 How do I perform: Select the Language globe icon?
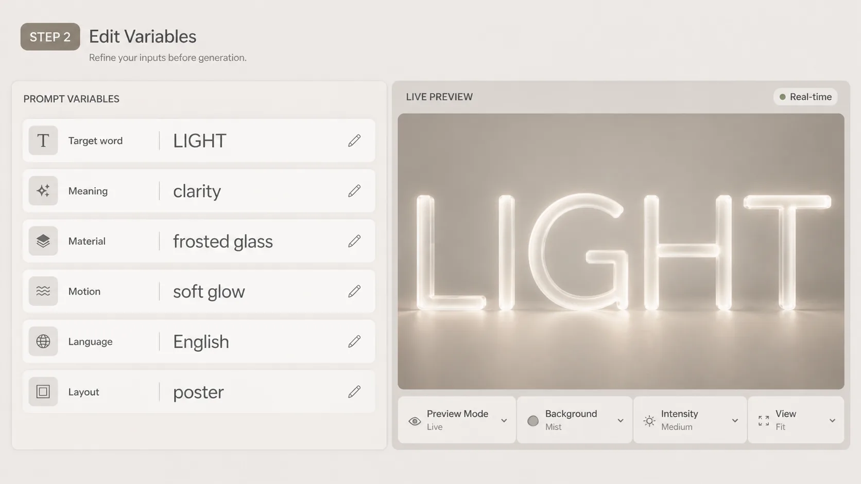point(43,340)
